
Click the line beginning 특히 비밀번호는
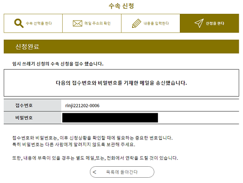(74, 144)
